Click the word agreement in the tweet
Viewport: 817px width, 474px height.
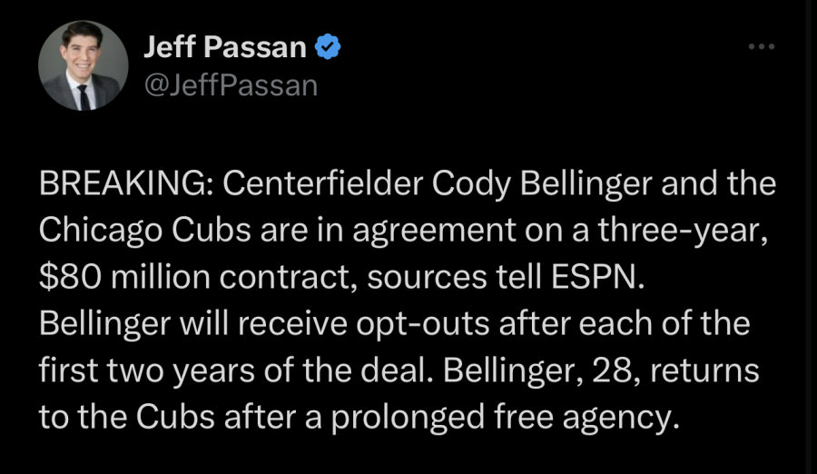(x=434, y=232)
